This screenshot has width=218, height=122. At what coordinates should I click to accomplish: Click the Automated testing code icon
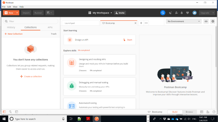pos(71,106)
